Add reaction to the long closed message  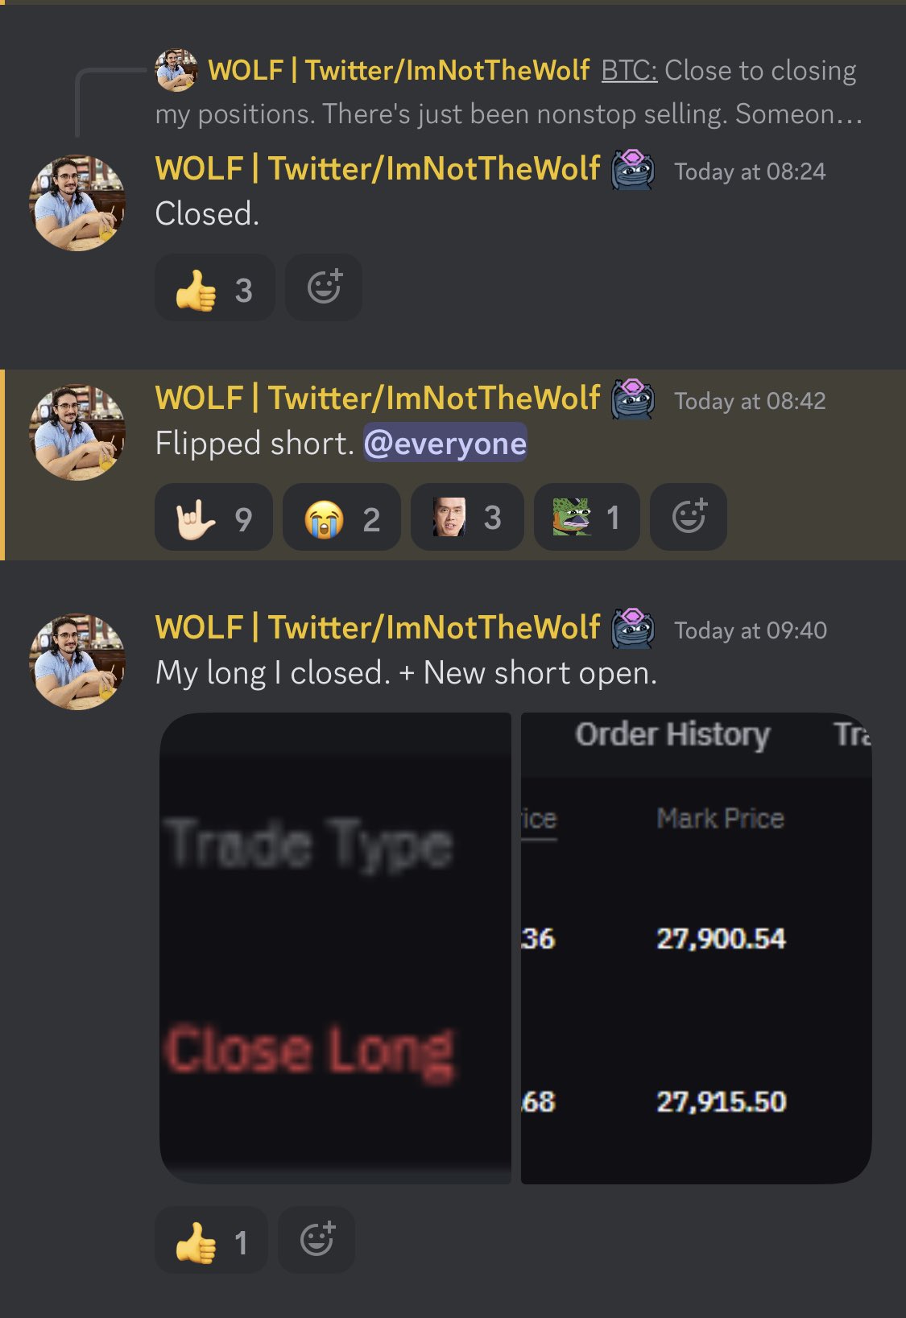coord(316,1241)
